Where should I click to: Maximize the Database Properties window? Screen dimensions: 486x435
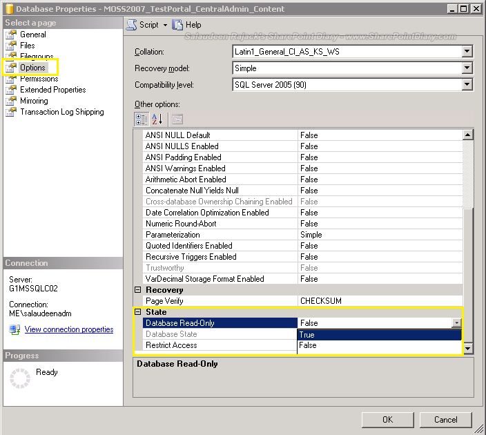(x=463, y=9)
